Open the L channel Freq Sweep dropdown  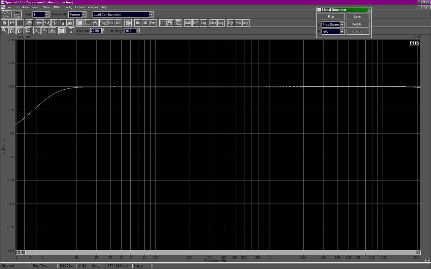tap(342, 25)
